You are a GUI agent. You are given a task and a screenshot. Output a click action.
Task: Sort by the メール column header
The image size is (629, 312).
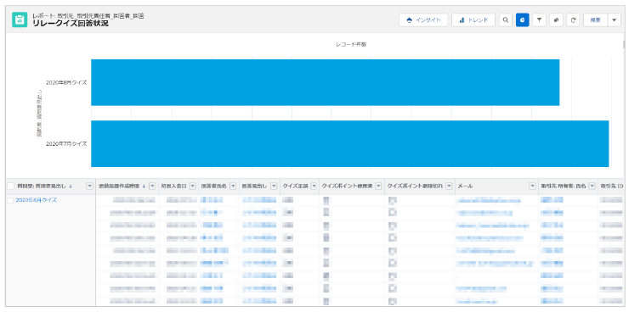(x=465, y=186)
